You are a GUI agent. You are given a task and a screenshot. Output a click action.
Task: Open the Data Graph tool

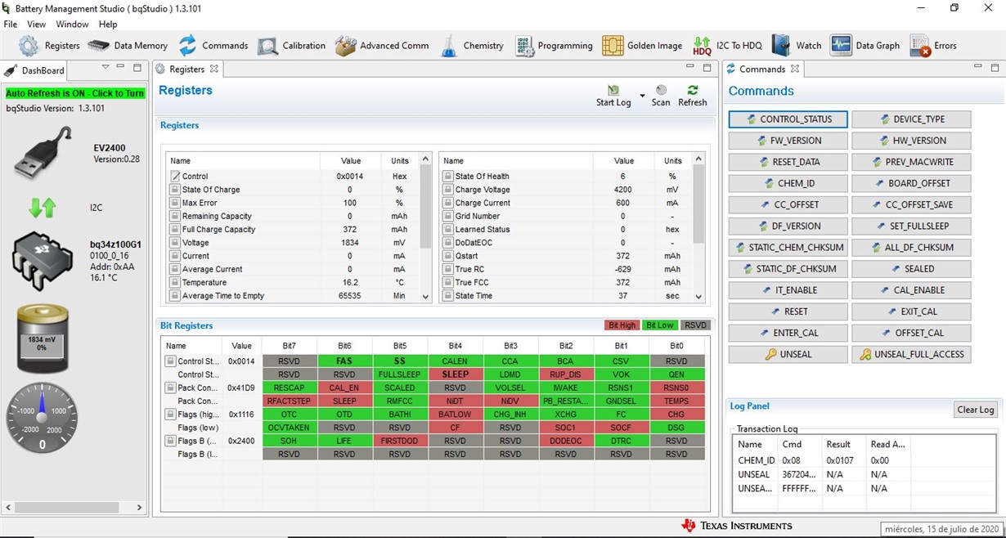point(865,46)
